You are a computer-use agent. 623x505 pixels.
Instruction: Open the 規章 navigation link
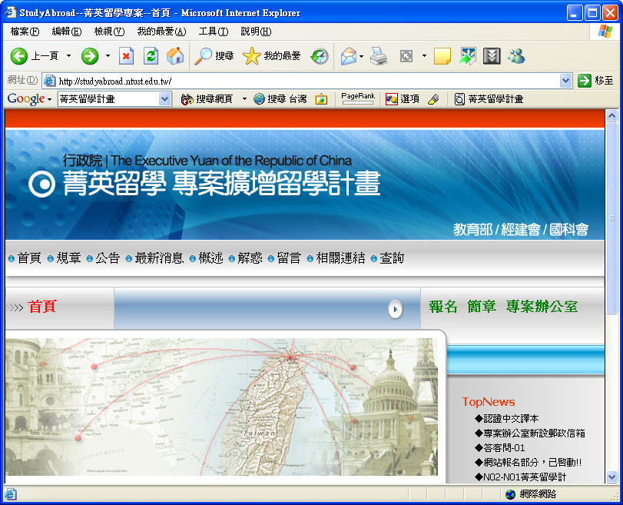tap(68, 258)
